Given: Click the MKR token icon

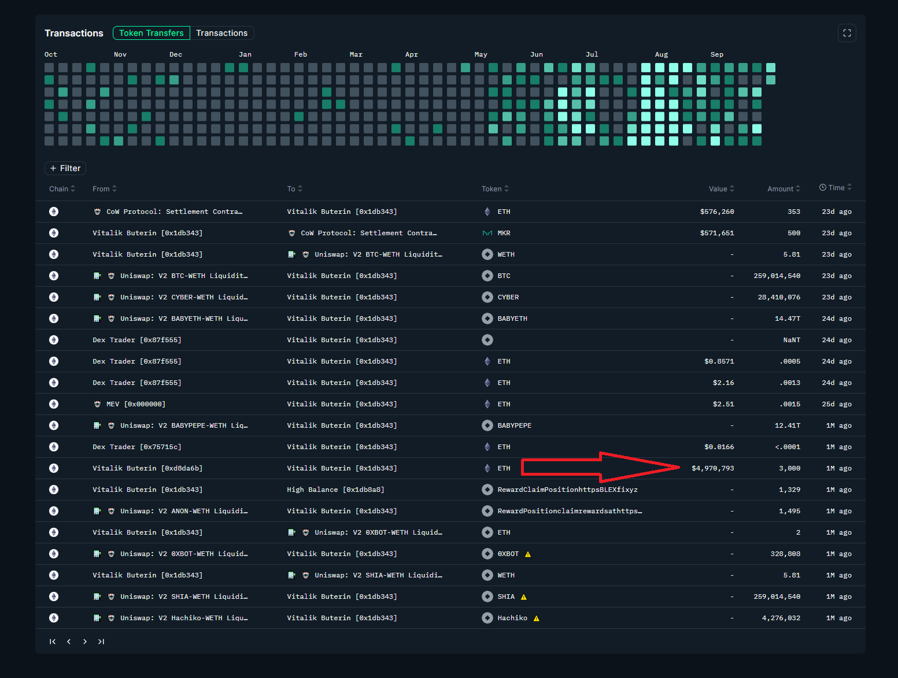Looking at the screenshot, I should [487, 233].
